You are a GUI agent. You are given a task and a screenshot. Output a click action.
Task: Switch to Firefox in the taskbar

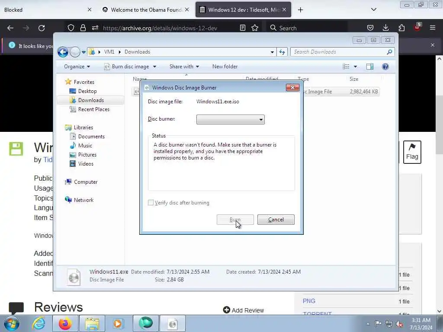pyautogui.click(x=65, y=323)
